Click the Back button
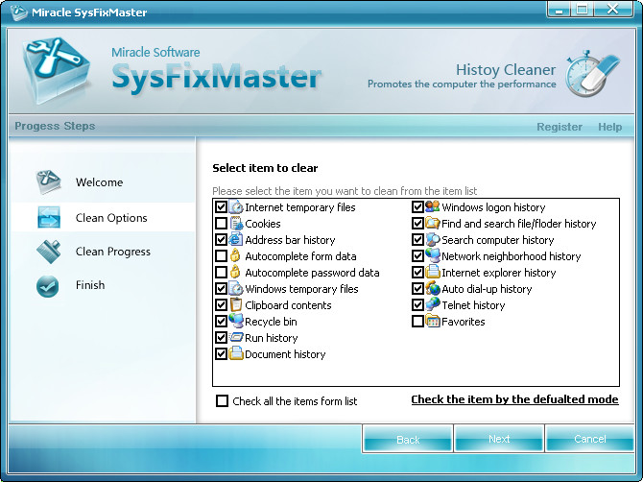The width and height of the screenshot is (643, 482). pyautogui.click(x=408, y=439)
